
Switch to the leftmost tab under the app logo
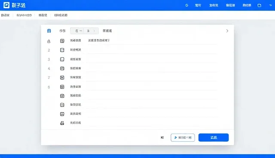(x=5, y=15)
